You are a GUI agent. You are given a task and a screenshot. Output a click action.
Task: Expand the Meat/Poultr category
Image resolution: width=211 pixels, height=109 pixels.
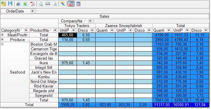tap(2, 35)
